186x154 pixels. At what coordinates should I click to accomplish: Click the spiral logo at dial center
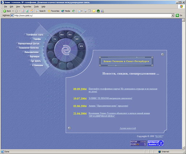(66, 50)
